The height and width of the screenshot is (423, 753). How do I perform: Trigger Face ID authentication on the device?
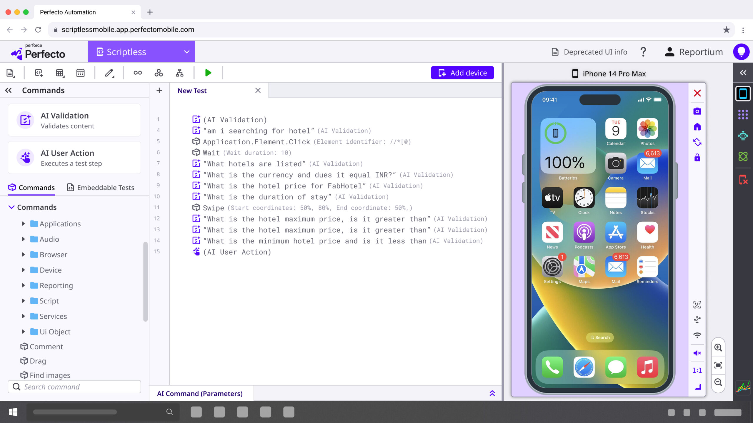(697, 304)
